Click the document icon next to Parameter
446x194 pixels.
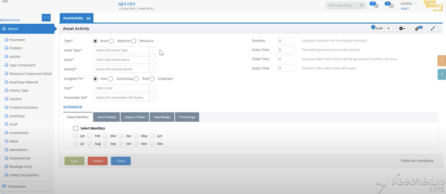click(x=7, y=40)
